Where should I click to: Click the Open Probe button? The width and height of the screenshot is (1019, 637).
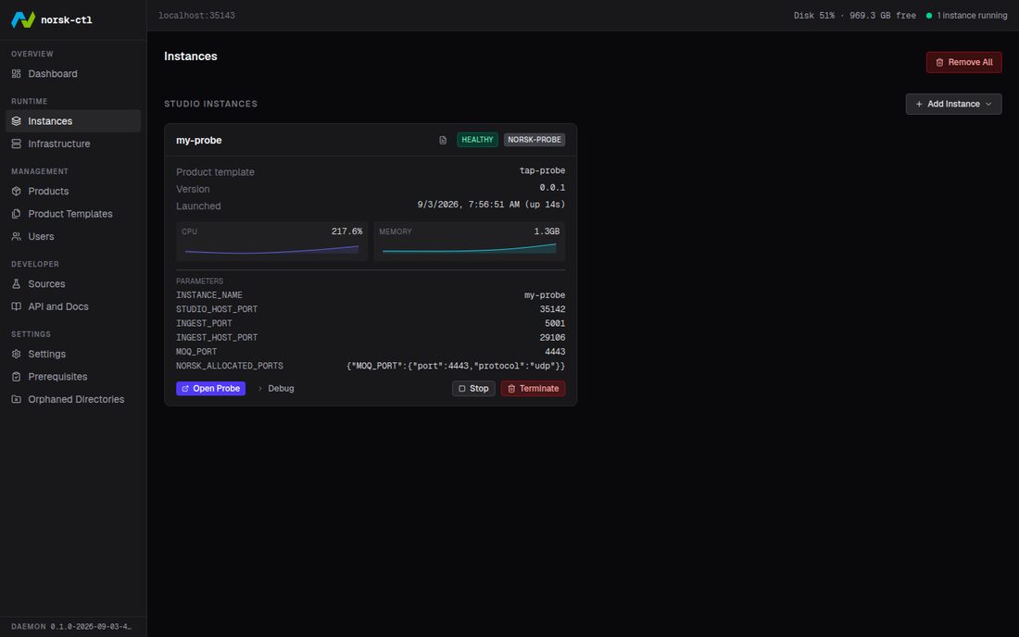[210, 389]
